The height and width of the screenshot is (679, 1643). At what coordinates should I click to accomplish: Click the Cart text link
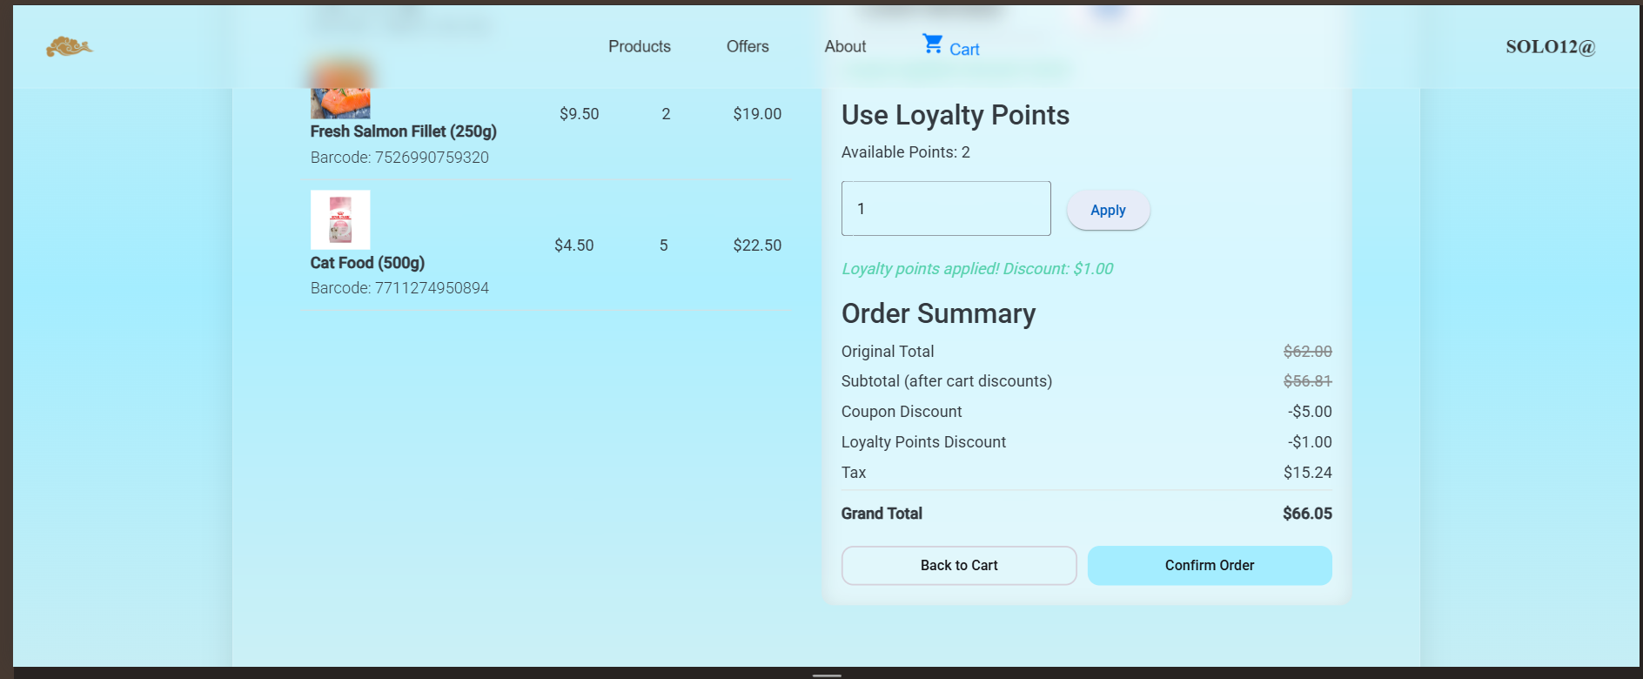point(964,50)
